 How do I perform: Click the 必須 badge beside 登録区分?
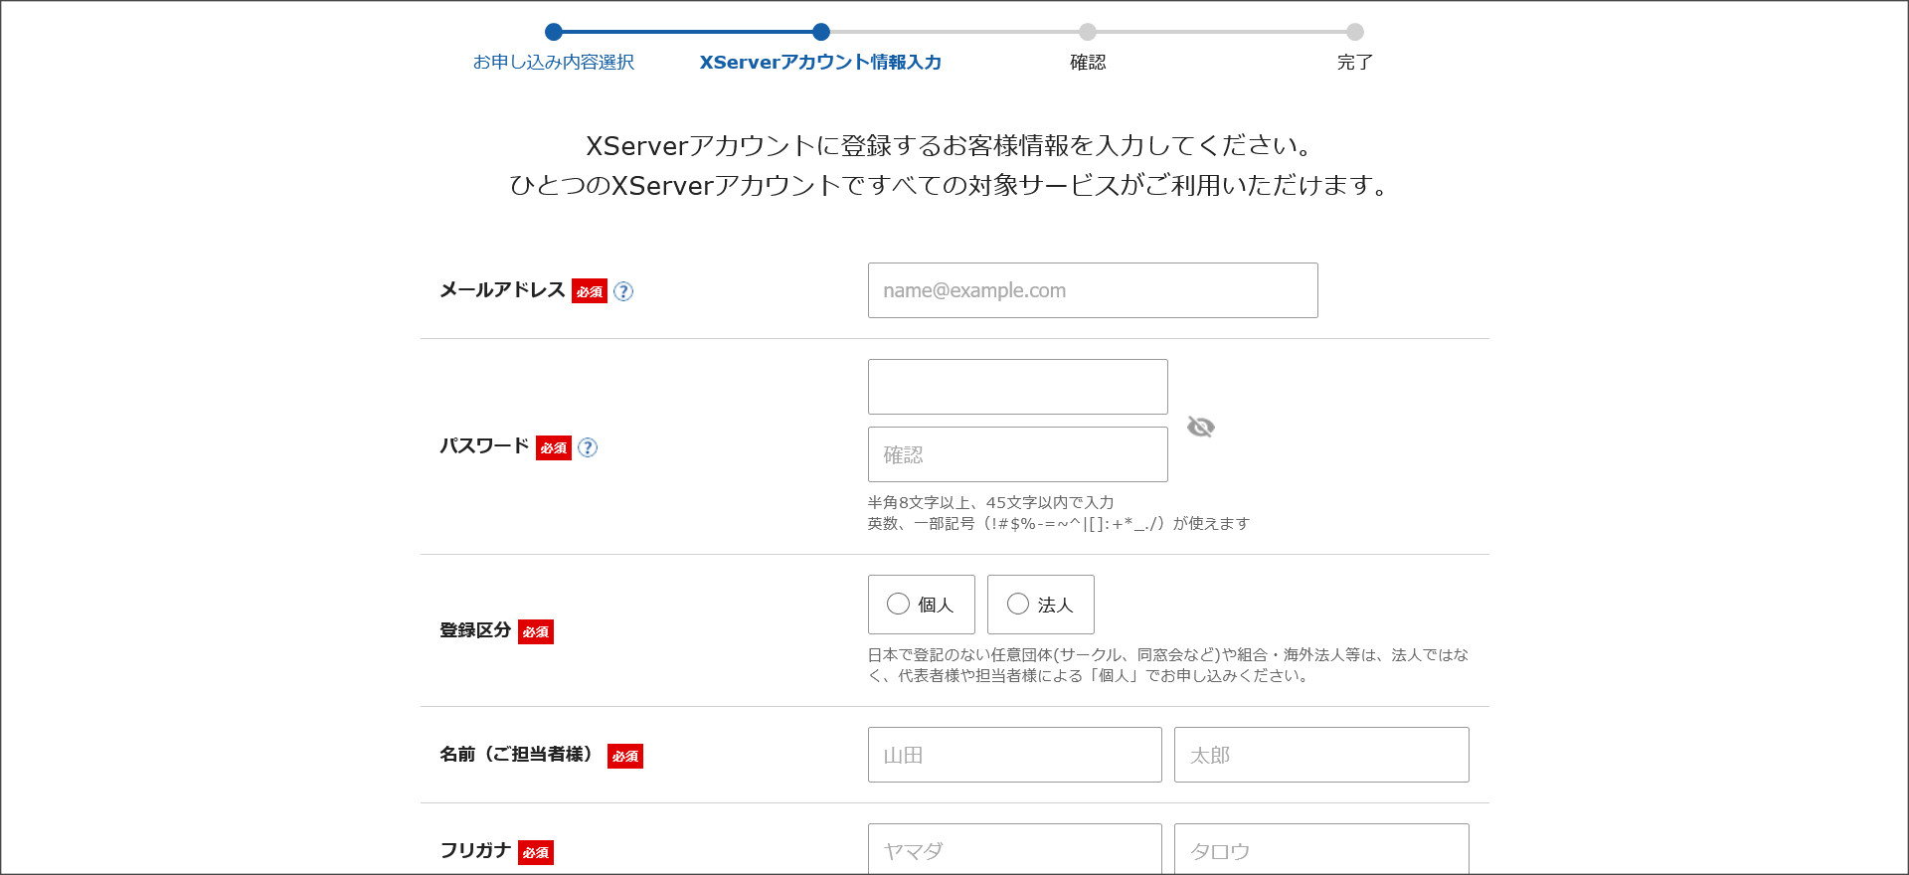coord(536,631)
